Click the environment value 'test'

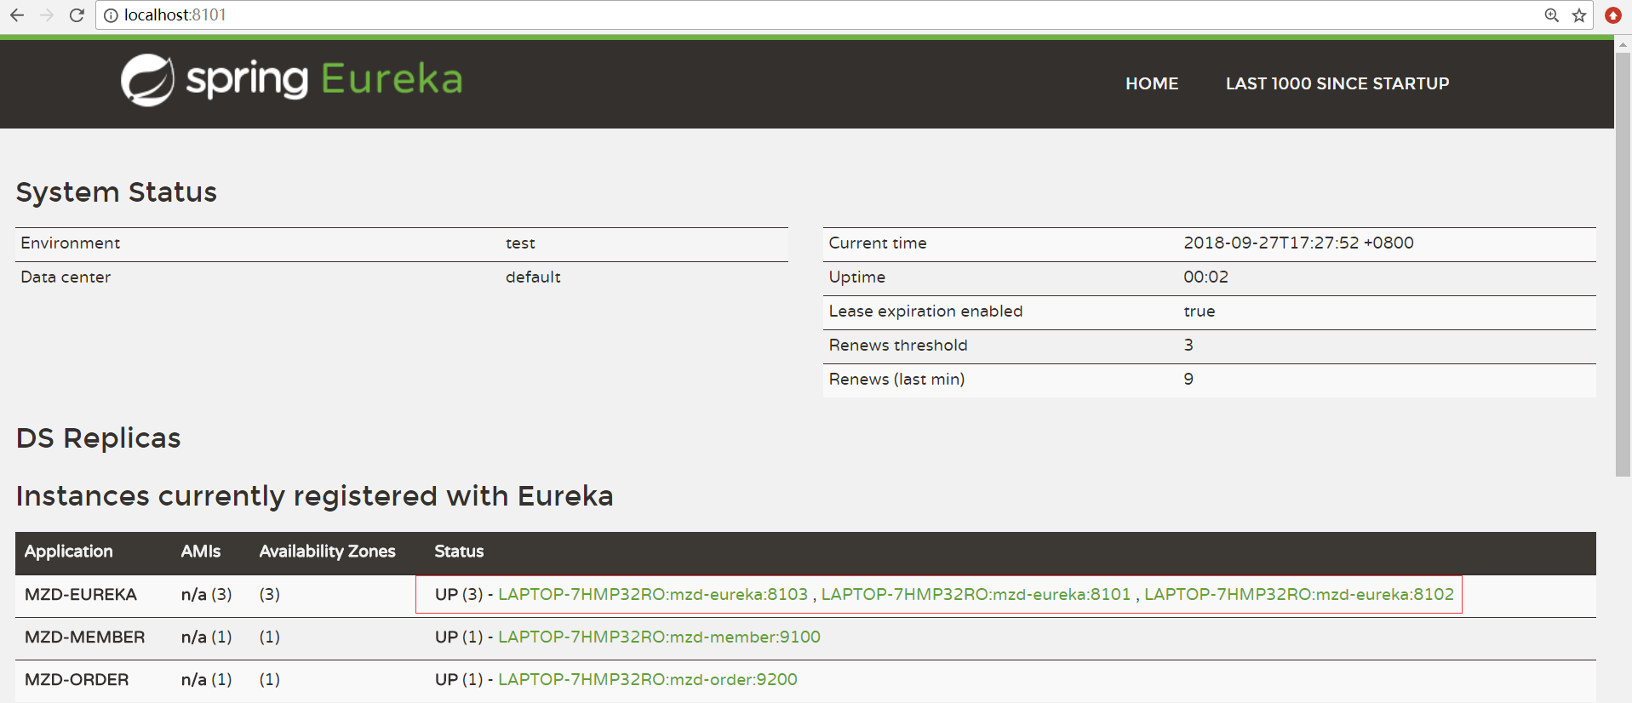tap(520, 243)
